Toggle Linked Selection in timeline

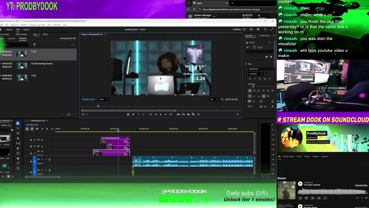[x=37, y=129]
